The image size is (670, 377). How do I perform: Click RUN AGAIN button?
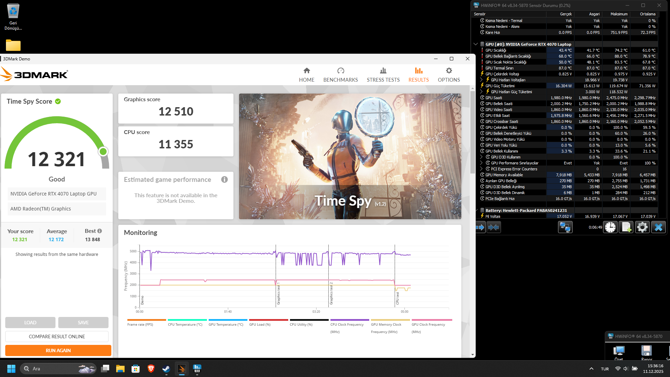point(58,350)
